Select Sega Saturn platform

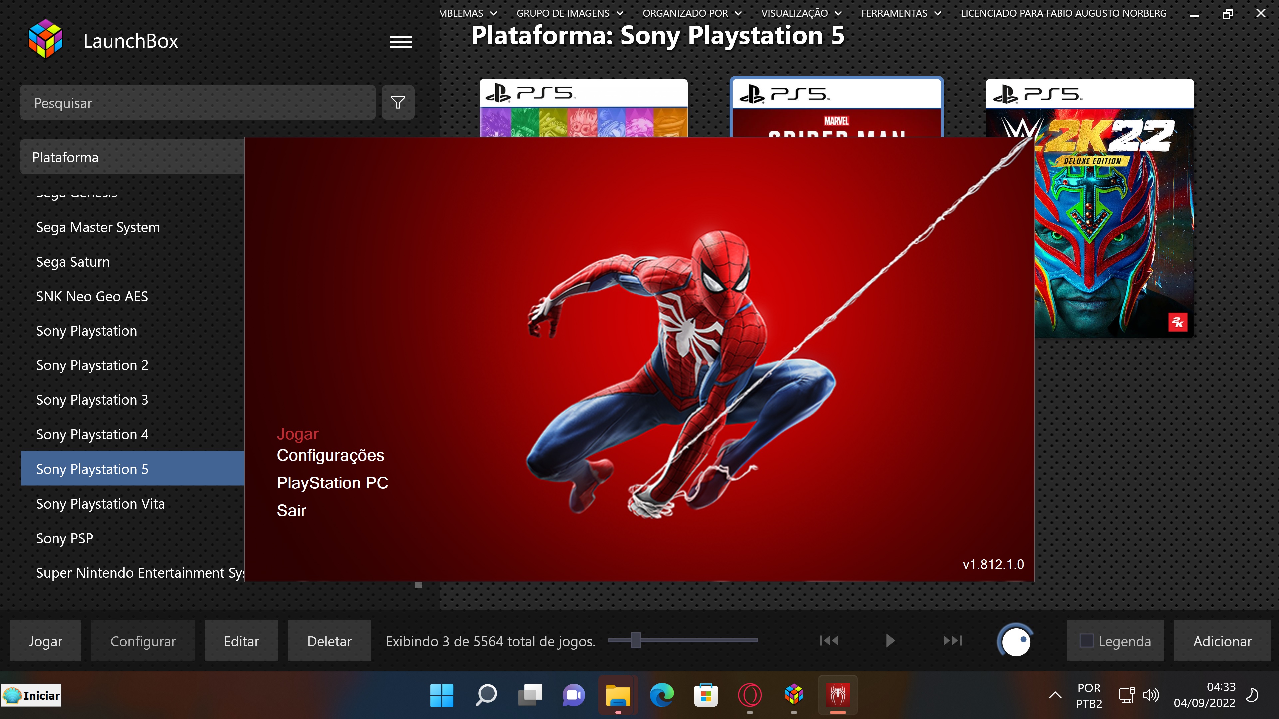coord(73,262)
